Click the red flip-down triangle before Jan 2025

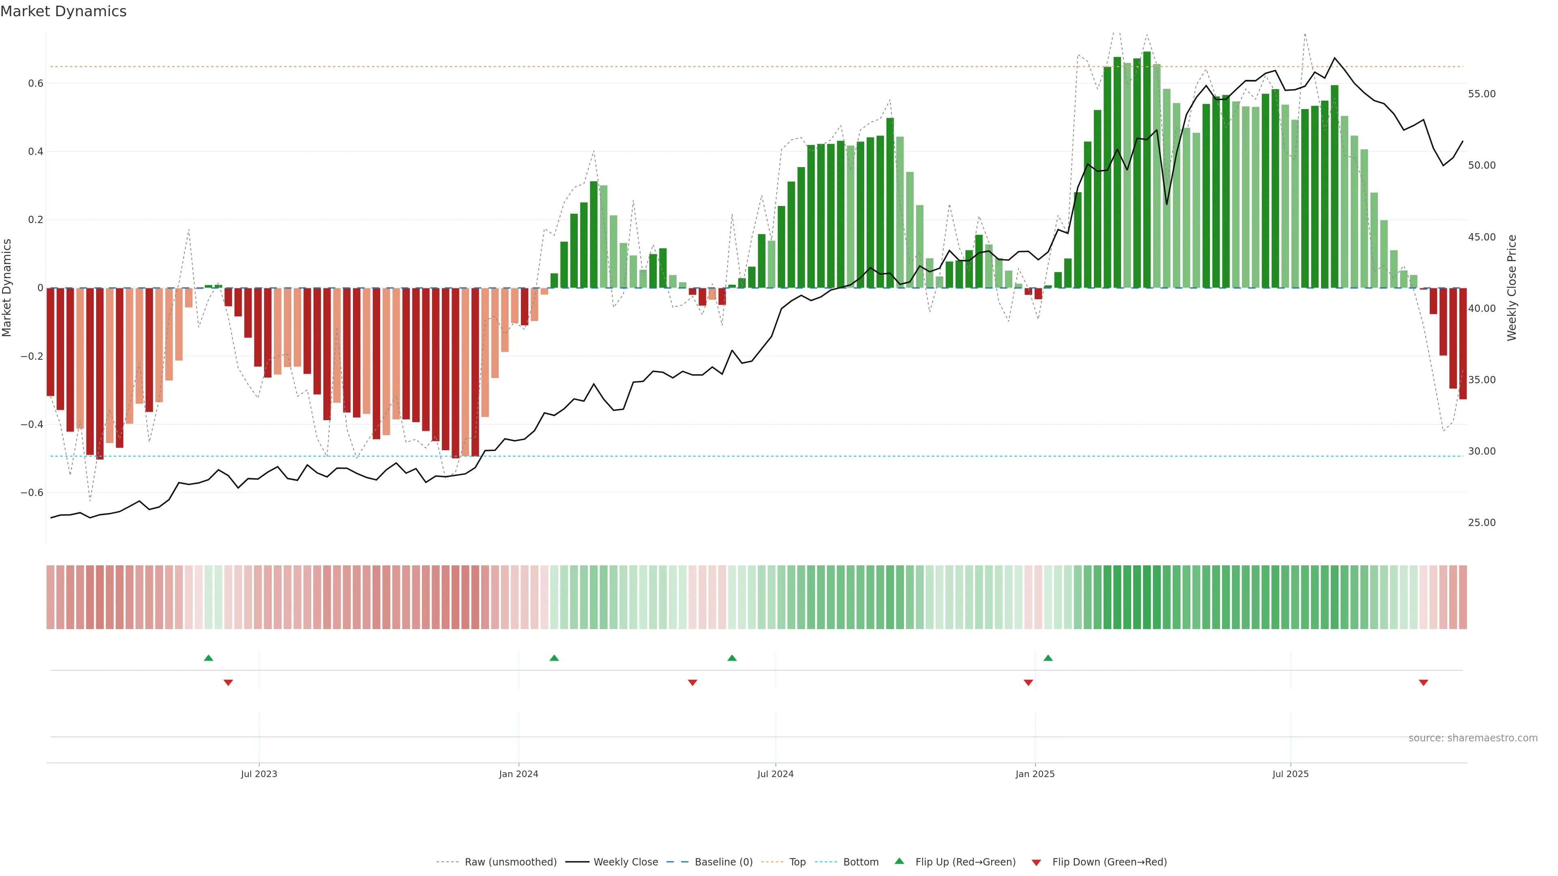click(1028, 683)
